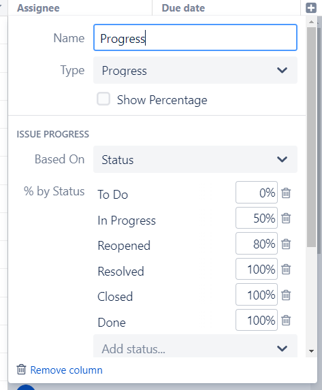
Task: Delete the In Progress status row
Action: [x=286, y=218]
